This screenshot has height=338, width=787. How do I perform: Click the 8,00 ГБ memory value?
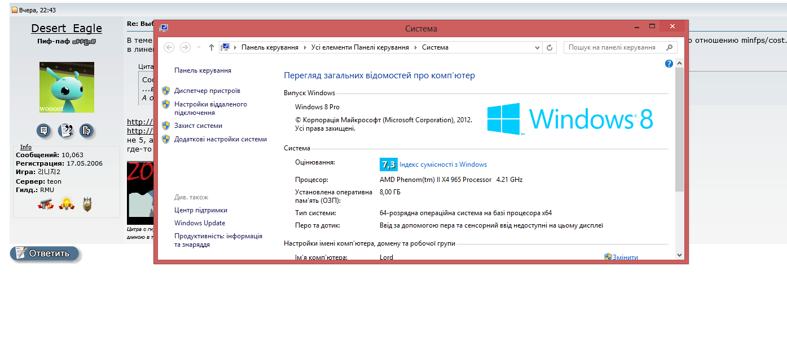pos(390,192)
